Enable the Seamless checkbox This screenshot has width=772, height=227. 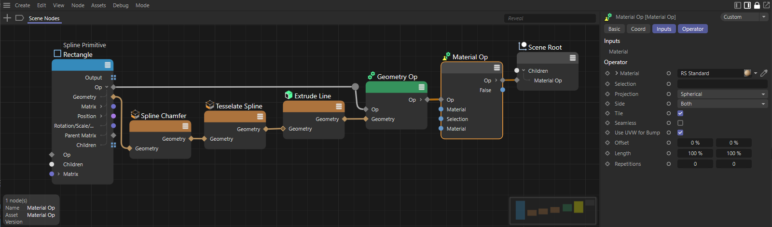(680, 123)
